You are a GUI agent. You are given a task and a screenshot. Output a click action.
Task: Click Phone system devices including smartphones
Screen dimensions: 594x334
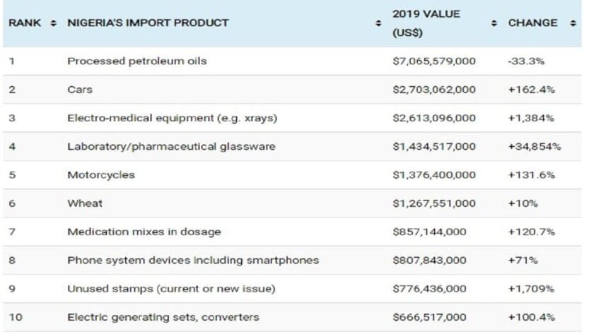click(x=193, y=261)
